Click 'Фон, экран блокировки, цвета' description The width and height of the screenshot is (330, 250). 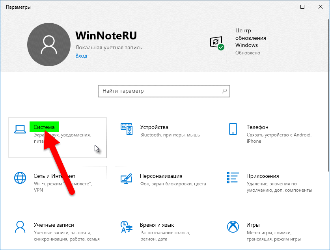[x=173, y=184]
